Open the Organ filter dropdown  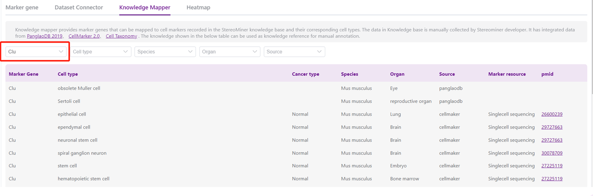point(230,52)
